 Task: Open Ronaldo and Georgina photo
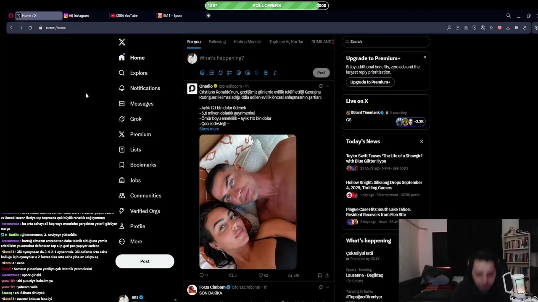point(248,202)
